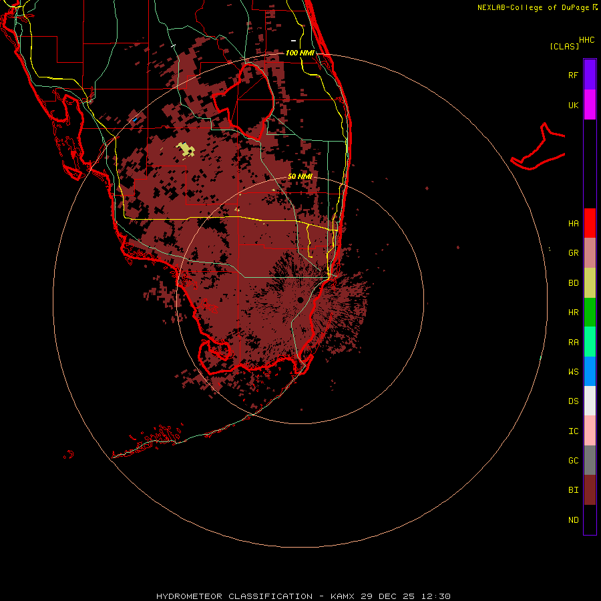Click the HHC product label
601x601 pixels.
click(x=587, y=40)
